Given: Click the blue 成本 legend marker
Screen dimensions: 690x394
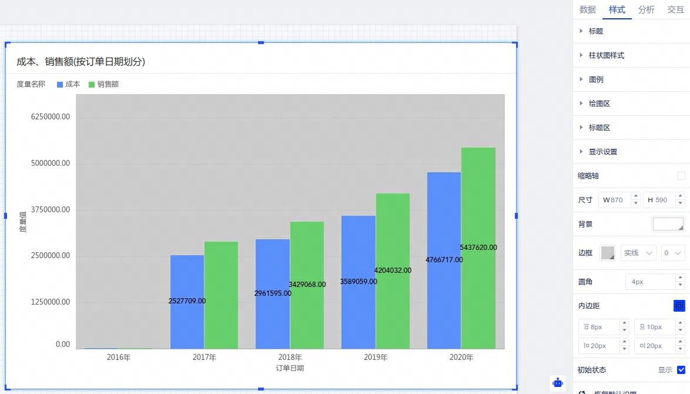Looking at the screenshot, I should point(60,85).
